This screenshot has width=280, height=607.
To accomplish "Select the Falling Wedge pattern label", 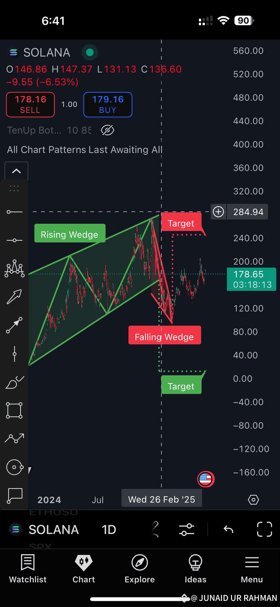I will (164, 335).
